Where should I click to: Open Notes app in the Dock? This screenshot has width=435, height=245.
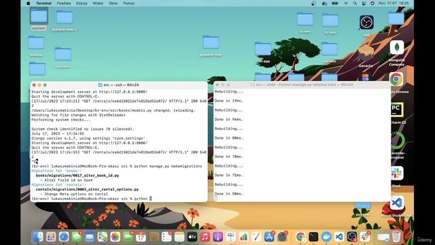point(179,237)
